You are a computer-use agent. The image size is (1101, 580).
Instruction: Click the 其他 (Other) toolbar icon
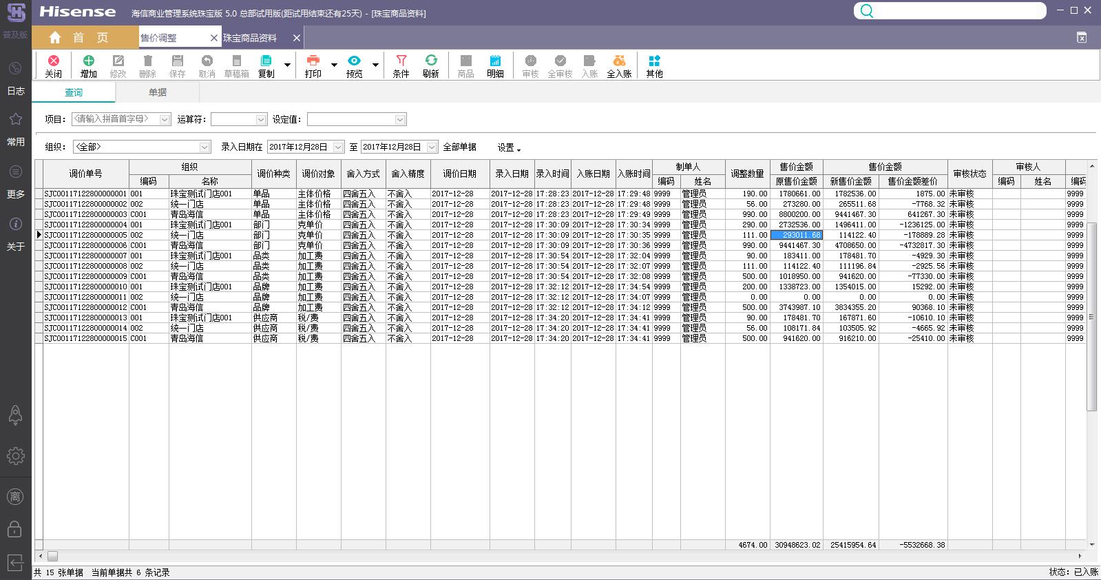pyautogui.click(x=654, y=65)
